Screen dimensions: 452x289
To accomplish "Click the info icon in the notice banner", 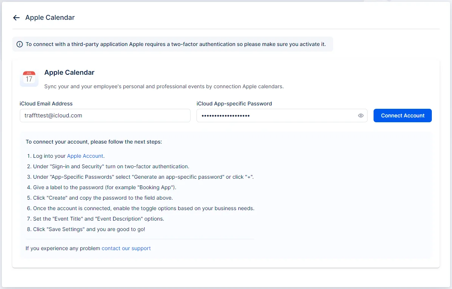I will click(20, 44).
